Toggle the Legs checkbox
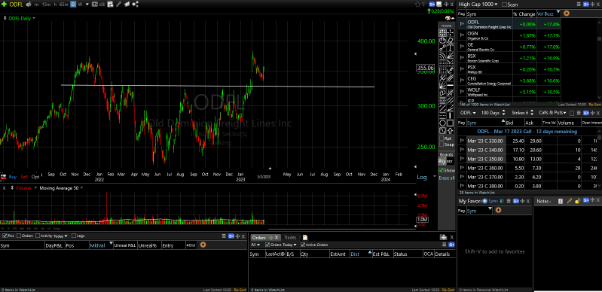 pyautogui.click(x=73, y=236)
